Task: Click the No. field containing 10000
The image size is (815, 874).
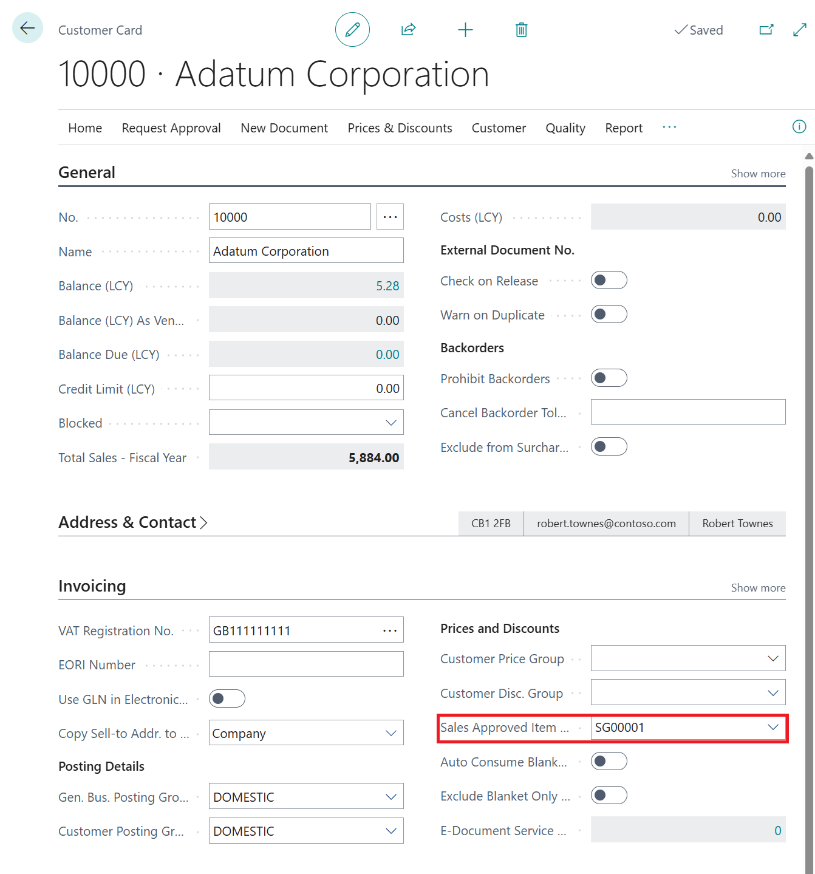Action: (290, 217)
